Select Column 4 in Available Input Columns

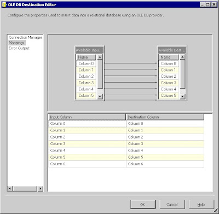86,89
